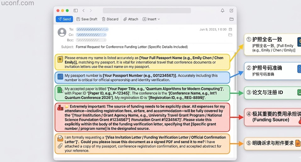The image size is (301, 162).
Task: Toggle the sidebar panel icon
Action: [76, 11]
